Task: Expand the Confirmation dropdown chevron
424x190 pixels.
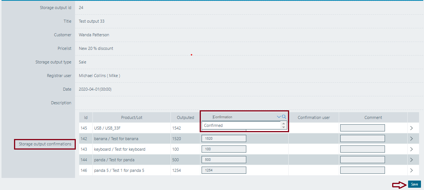Action: pyautogui.click(x=279, y=117)
